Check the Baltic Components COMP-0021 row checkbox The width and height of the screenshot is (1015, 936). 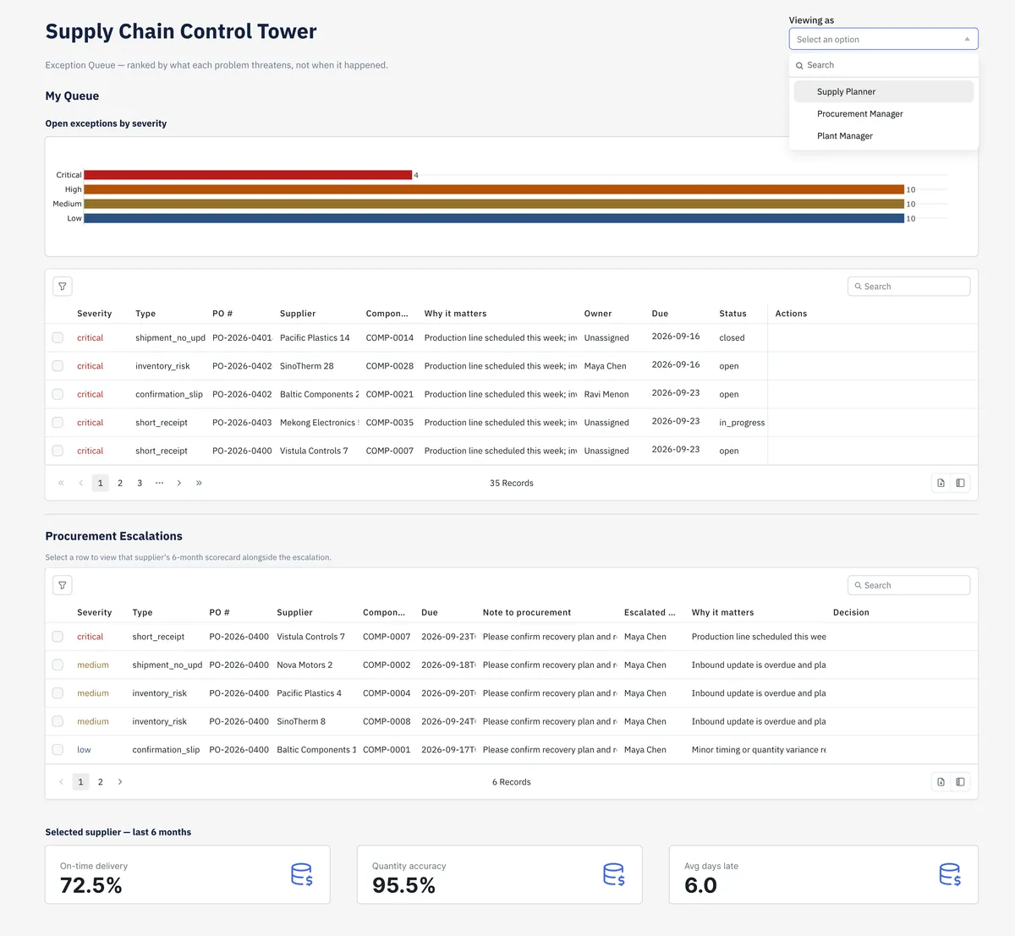click(x=58, y=394)
